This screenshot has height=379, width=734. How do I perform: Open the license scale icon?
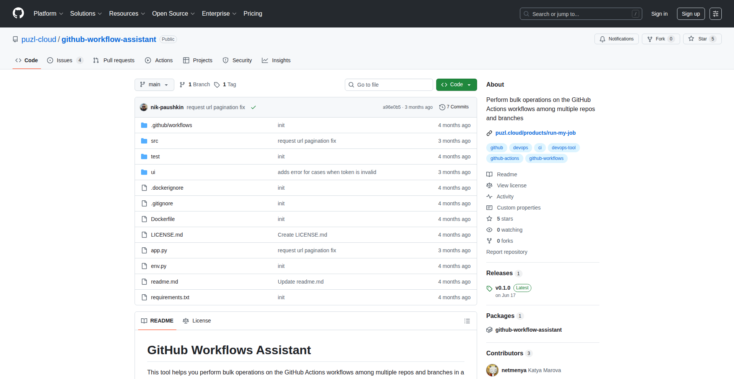489,185
